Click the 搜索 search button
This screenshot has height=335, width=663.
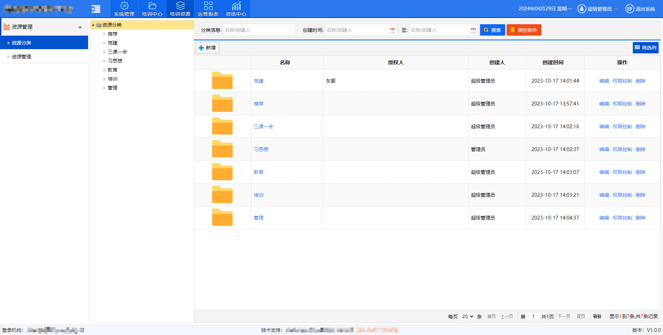492,30
